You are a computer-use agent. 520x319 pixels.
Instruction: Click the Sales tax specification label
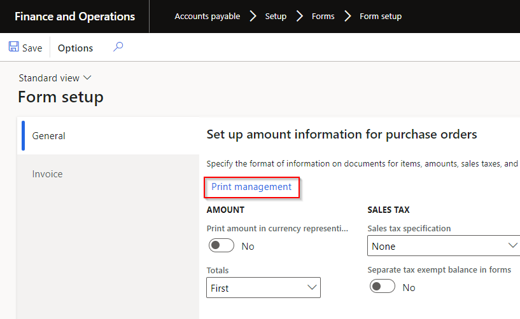[x=409, y=229]
